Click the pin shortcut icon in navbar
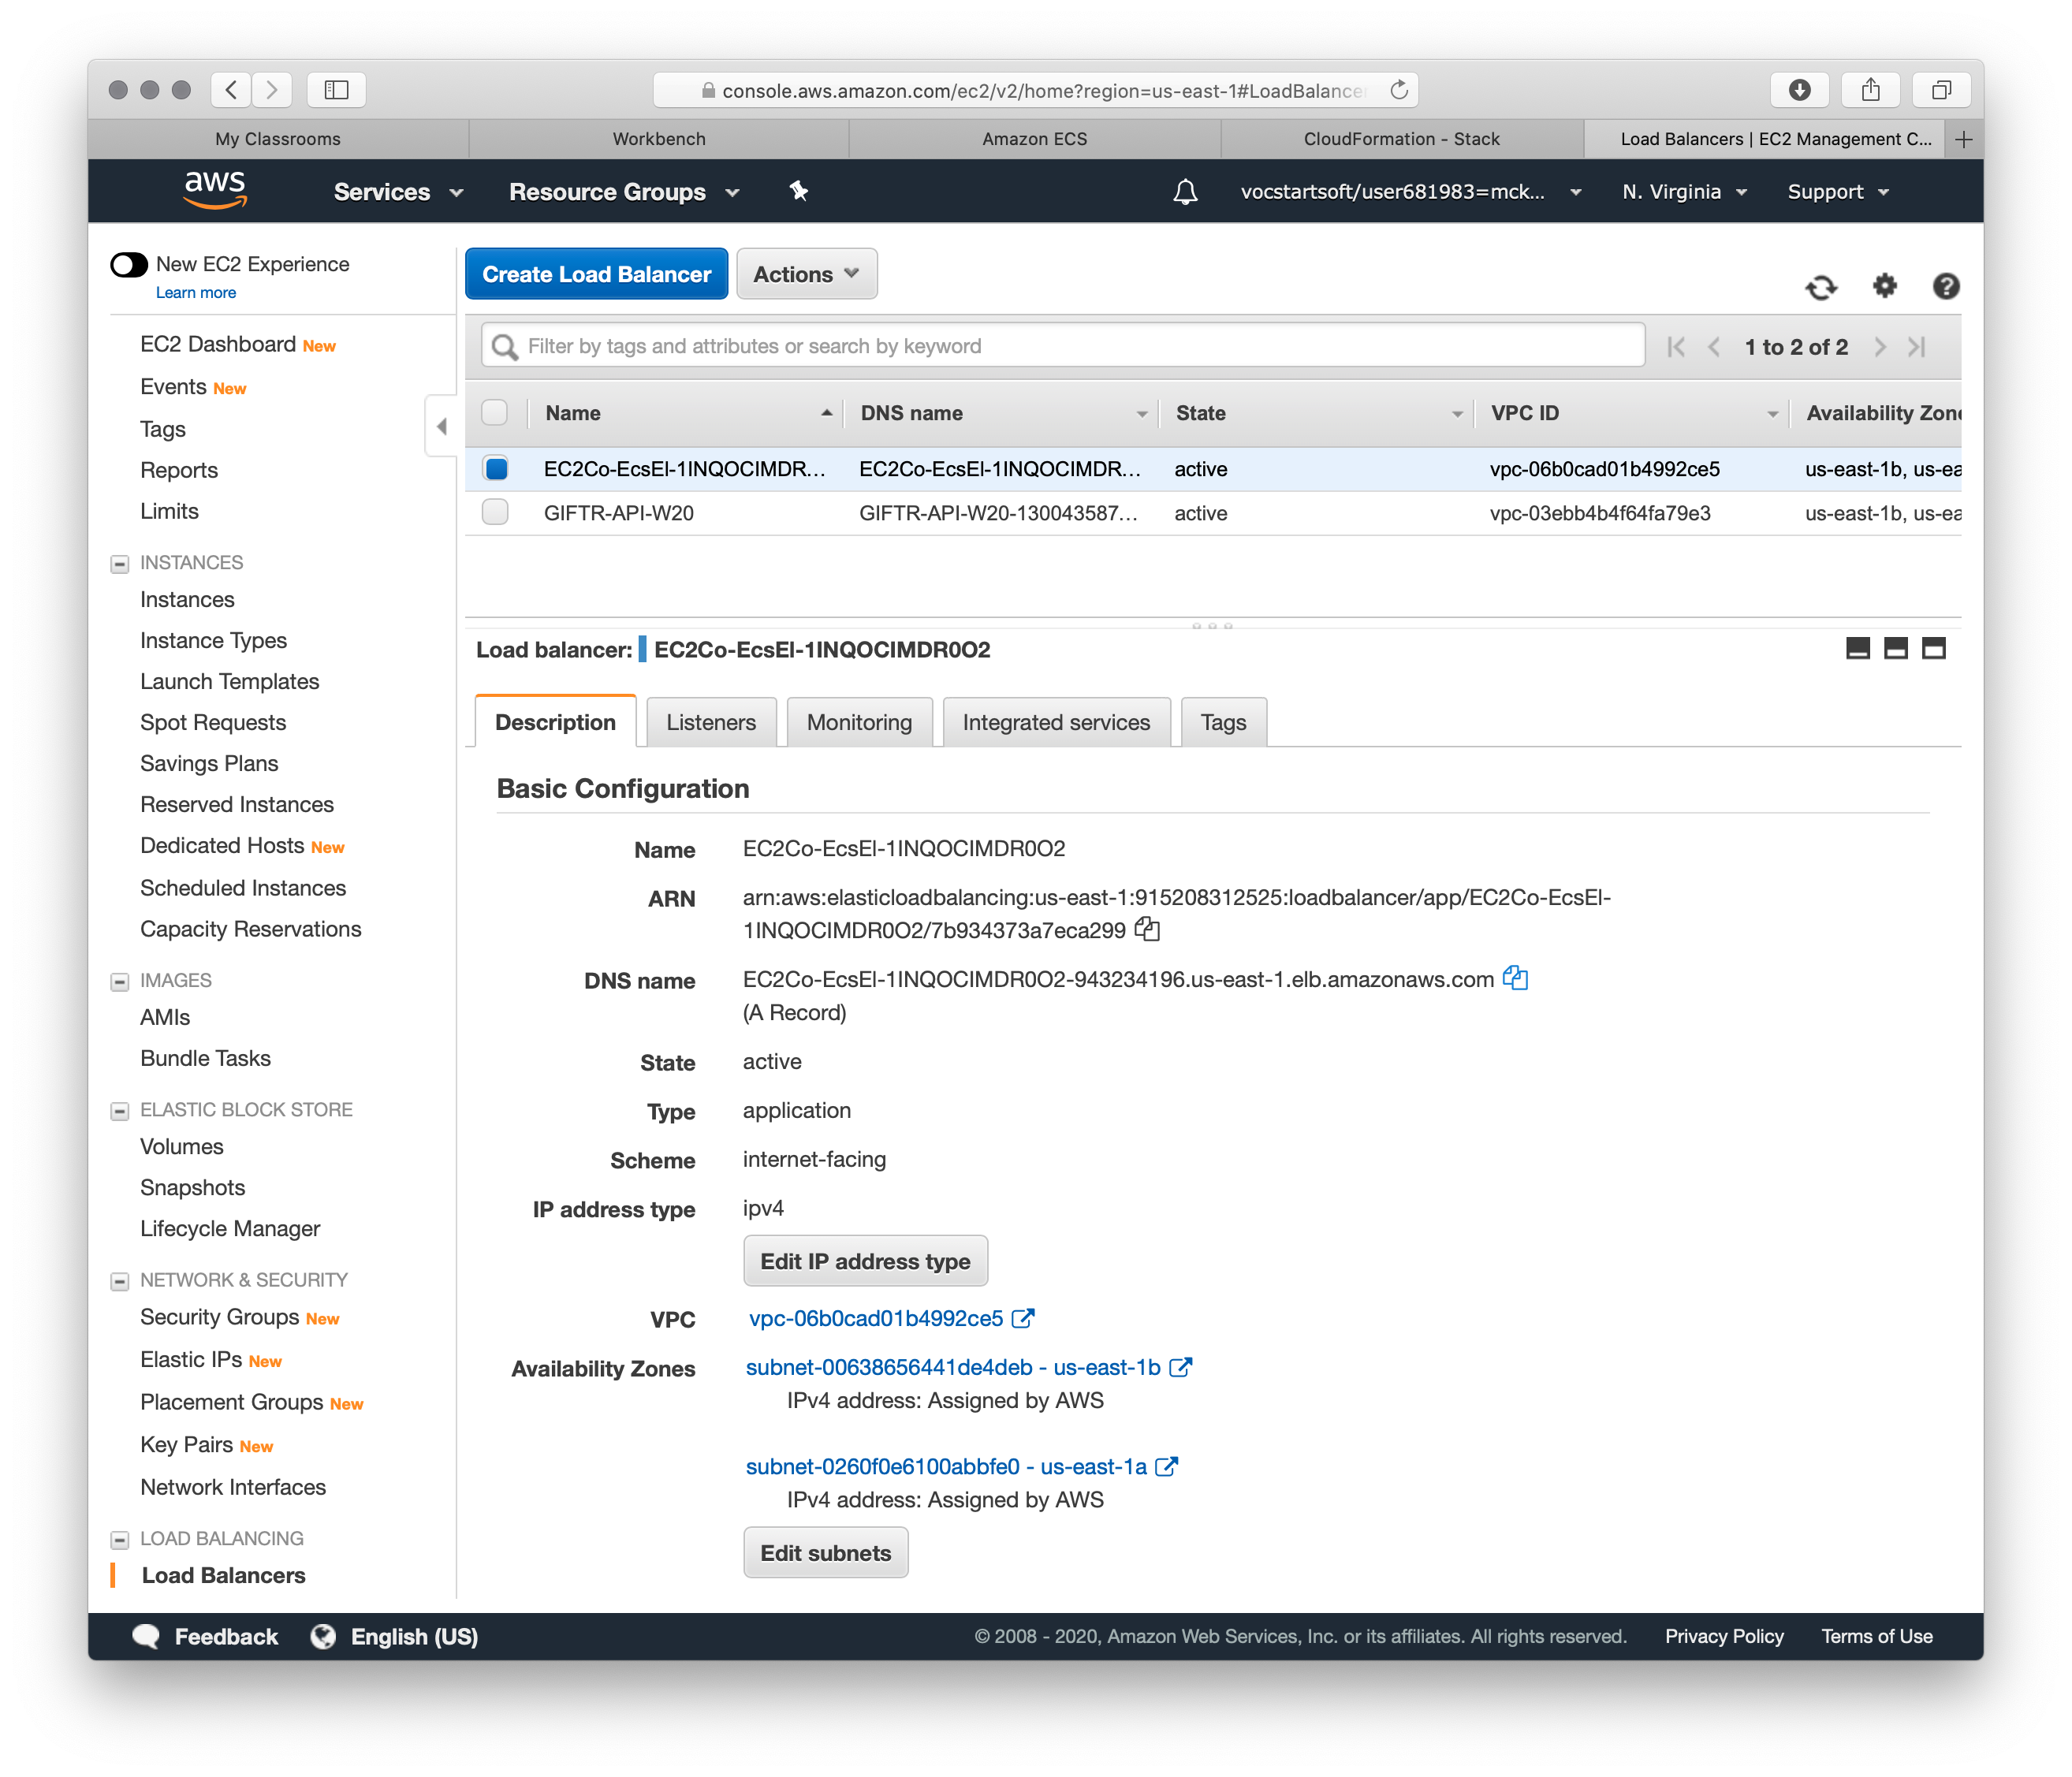This screenshot has height=1777, width=2072. tap(798, 191)
